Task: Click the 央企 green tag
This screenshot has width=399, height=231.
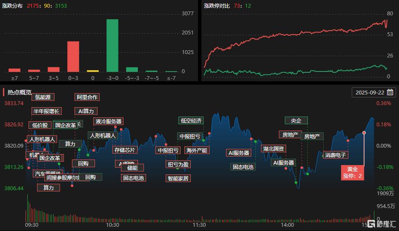Action: pos(296,120)
